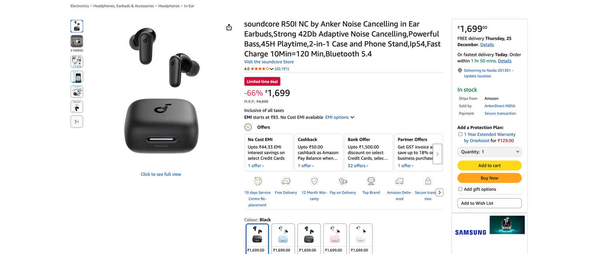Click the Secure transaction lock icon
Image resolution: width=592 pixels, height=254 pixels.
(x=428, y=181)
